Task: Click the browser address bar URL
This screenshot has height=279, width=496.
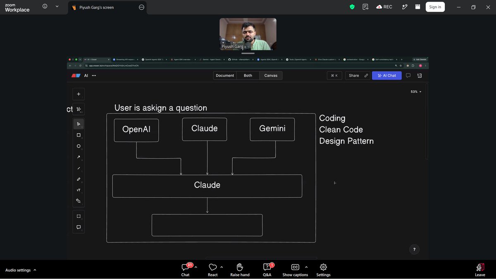Action: click(114, 65)
